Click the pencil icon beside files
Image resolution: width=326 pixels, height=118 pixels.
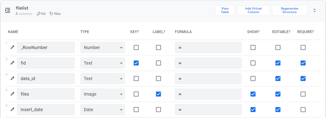12,94
